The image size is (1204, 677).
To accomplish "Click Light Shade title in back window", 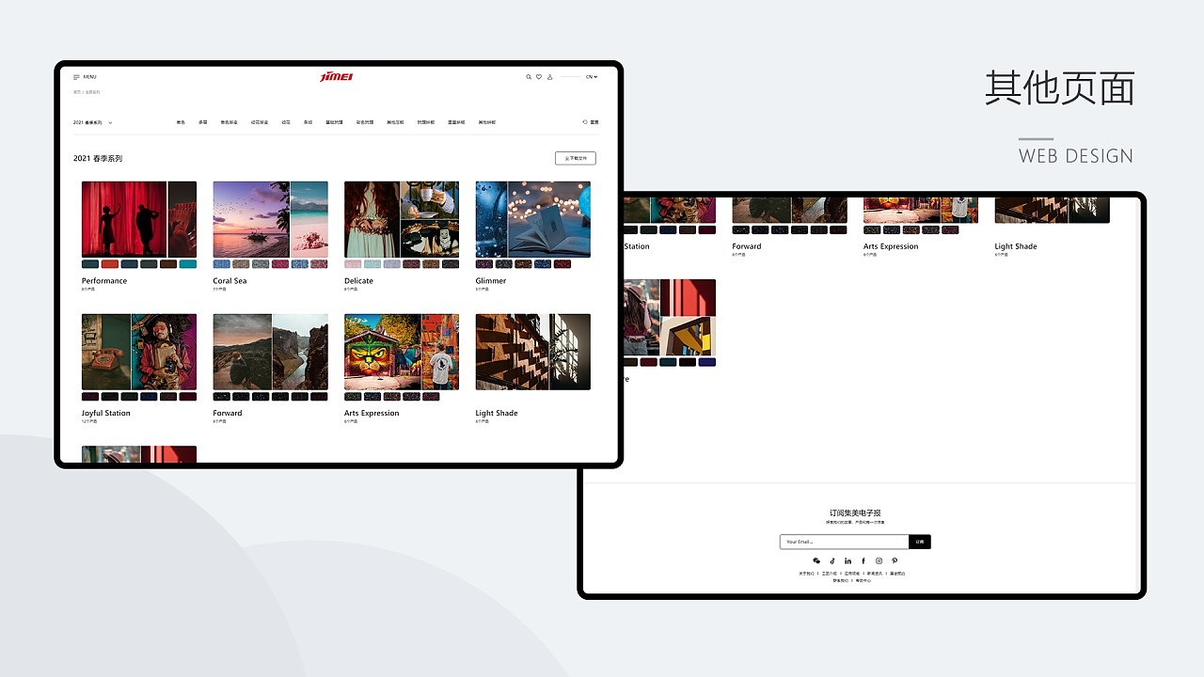I will click(1016, 246).
